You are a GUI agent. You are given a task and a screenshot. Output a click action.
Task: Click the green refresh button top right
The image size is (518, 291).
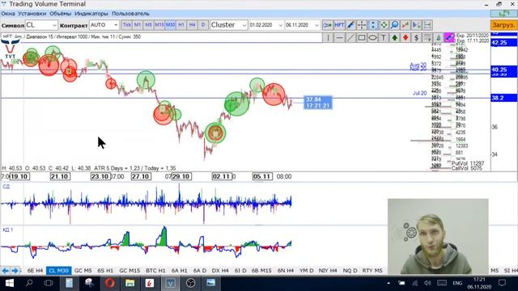503,14
